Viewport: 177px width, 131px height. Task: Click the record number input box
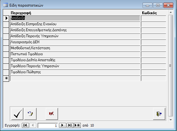tap(48, 125)
